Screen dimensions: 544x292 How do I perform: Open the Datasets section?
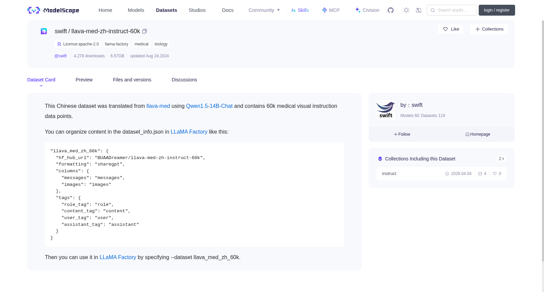pos(167,10)
